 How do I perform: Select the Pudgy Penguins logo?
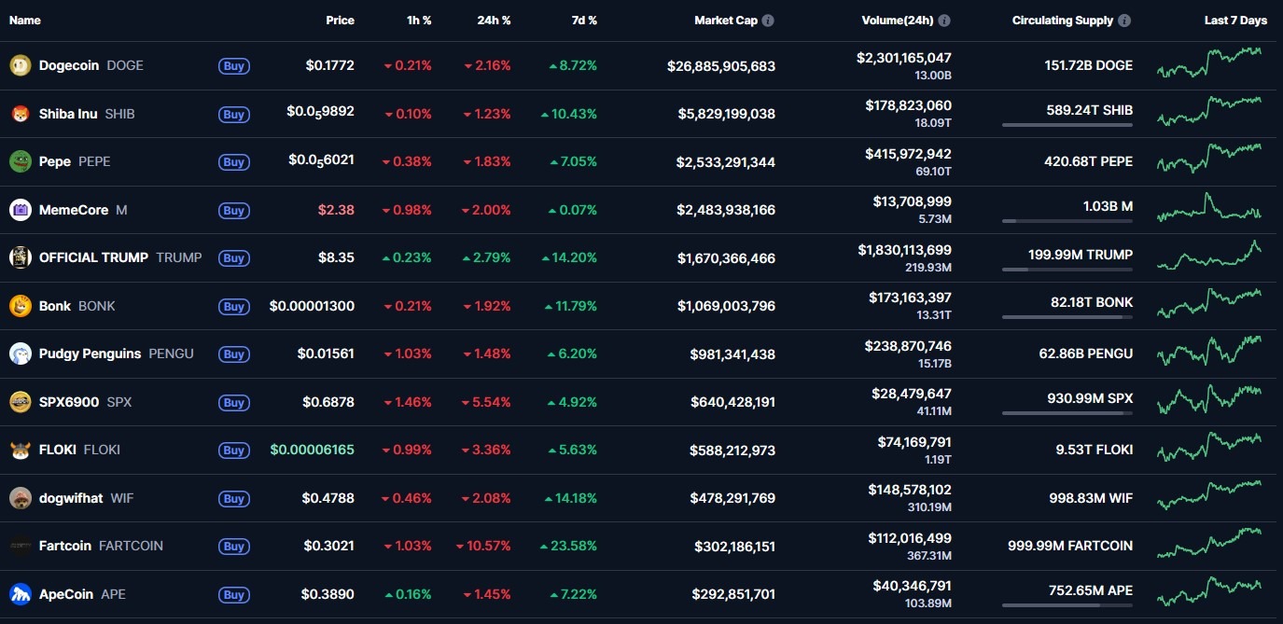point(20,354)
